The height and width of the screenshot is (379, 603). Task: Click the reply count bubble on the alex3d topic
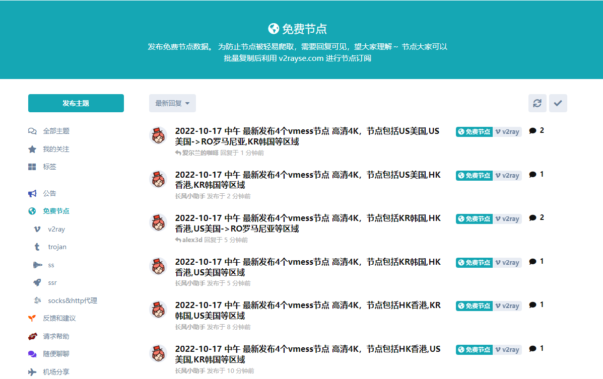click(537, 218)
